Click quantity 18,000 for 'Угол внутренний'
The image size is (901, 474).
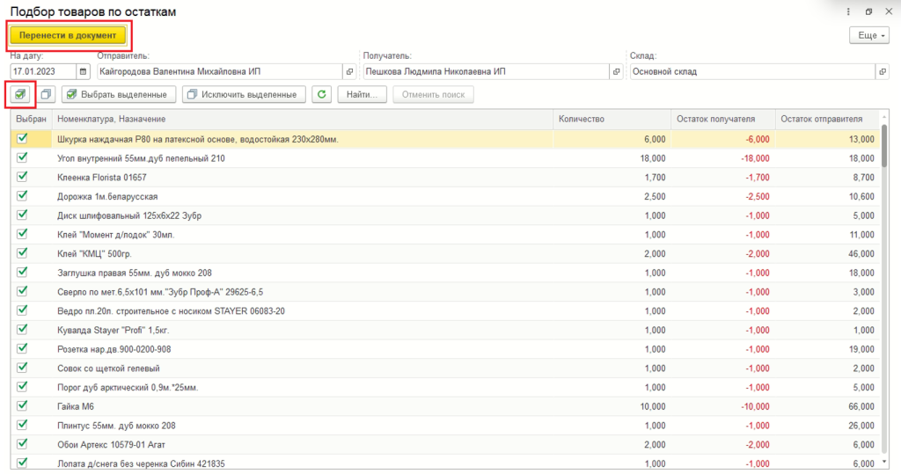tap(653, 158)
